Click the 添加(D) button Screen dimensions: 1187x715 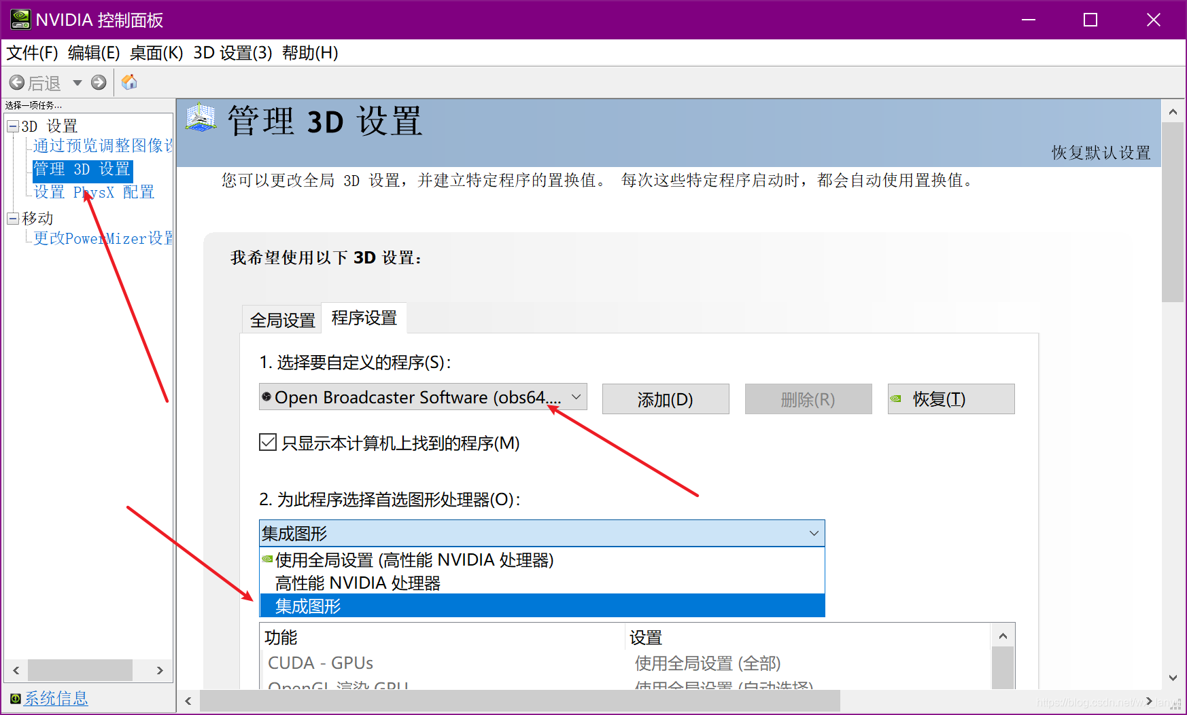click(666, 399)
